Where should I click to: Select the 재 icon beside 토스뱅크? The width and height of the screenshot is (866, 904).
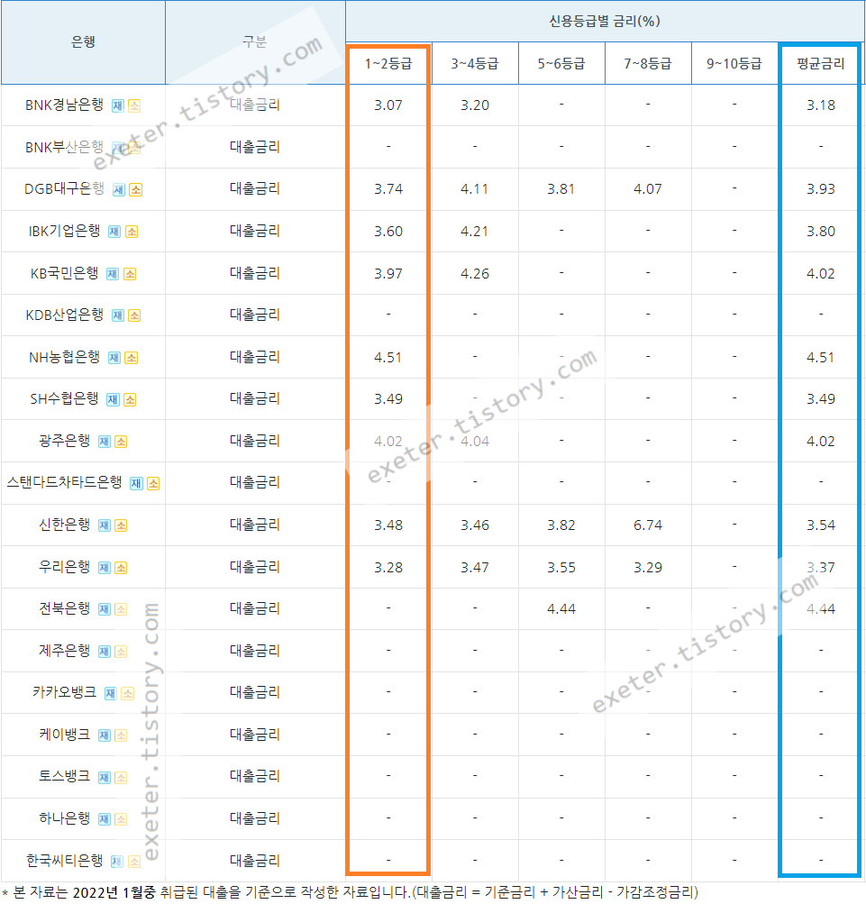(x=105, y=778)
